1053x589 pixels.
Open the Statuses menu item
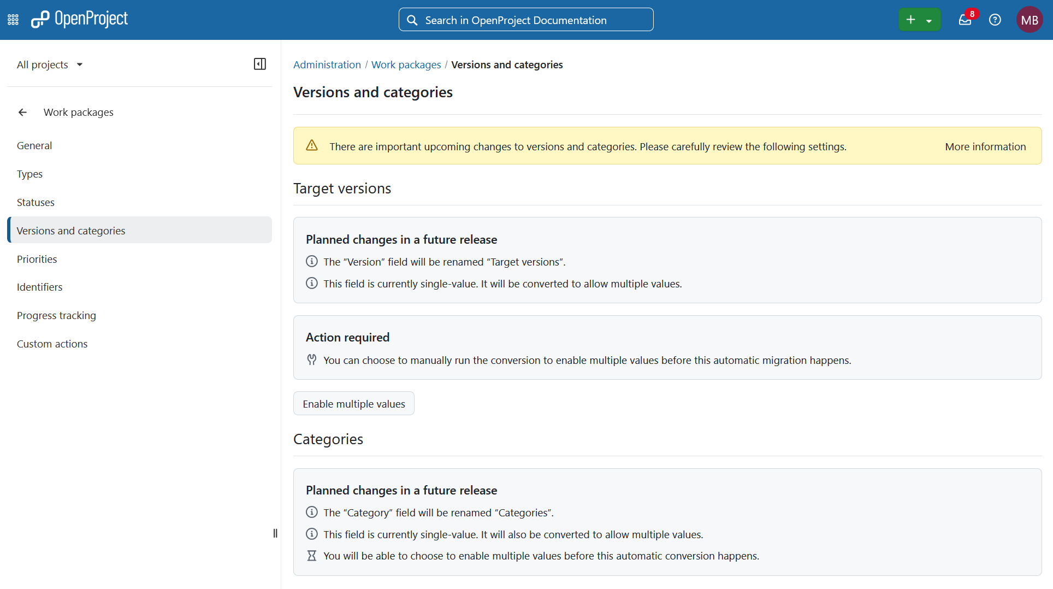(139, 202)
